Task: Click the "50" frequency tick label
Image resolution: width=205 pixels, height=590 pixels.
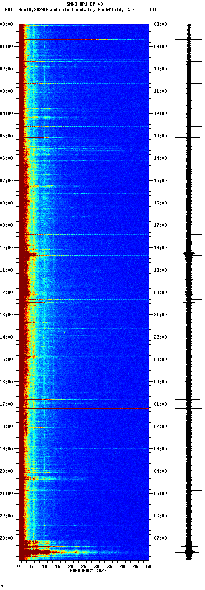Action: click(149, 567)
